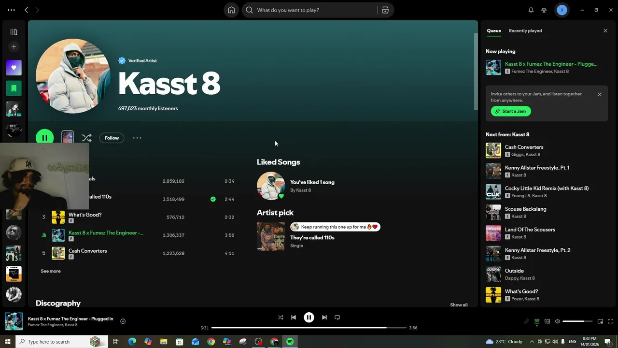The width and height of the screenshot is (618, 348).
Task: Pause playback with the big green button
Action: pos(45,138)
